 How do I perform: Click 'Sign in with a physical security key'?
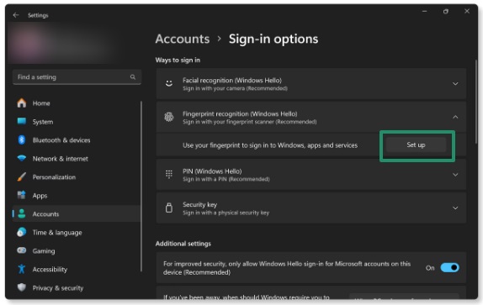coord(226,213)
